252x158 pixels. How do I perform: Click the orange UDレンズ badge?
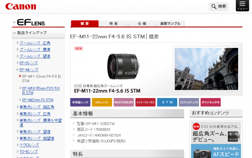(102, 102)
